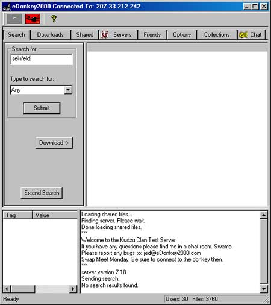Click the Value column header
Image resolution: width=271 pixels, height=305 pixels.
point(55,215)
